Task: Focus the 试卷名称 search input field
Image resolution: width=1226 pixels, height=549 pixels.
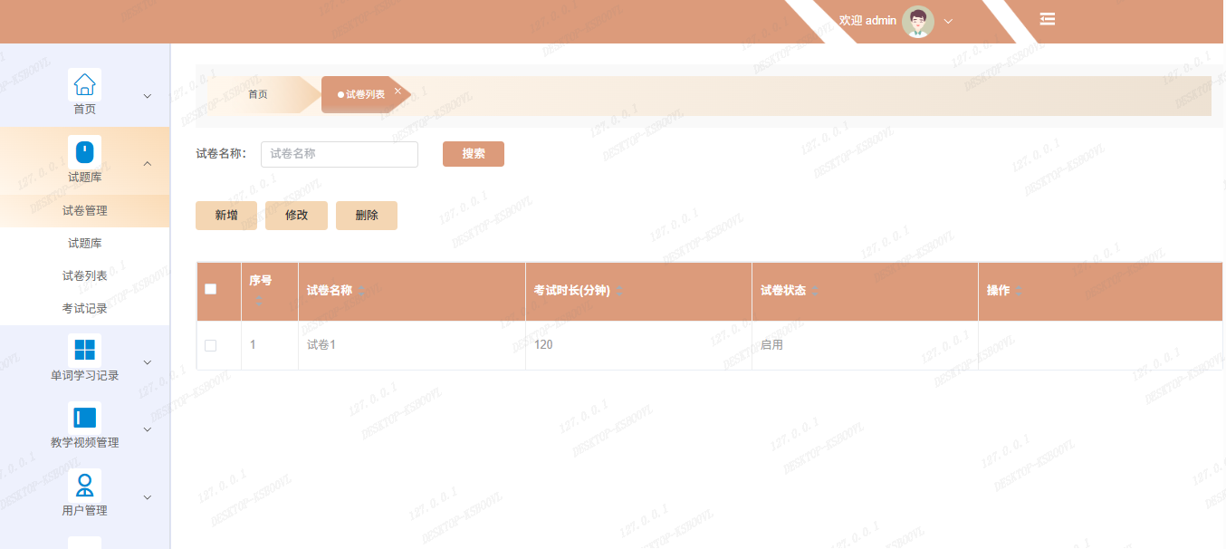Action: (340, 154)
